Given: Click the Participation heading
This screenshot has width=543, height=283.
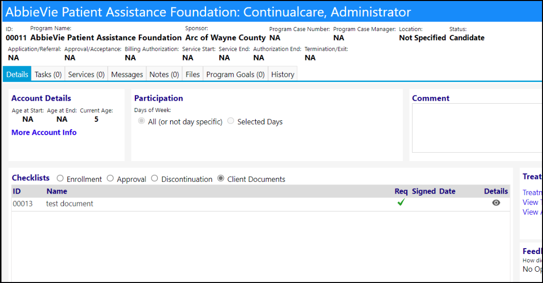Looking at the screenshot, I should click(x=158, y=98).
